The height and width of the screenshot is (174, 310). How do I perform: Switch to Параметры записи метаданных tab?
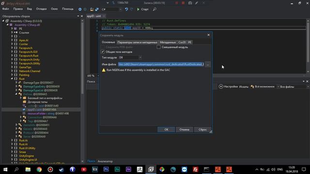click(x=137, y=43)
